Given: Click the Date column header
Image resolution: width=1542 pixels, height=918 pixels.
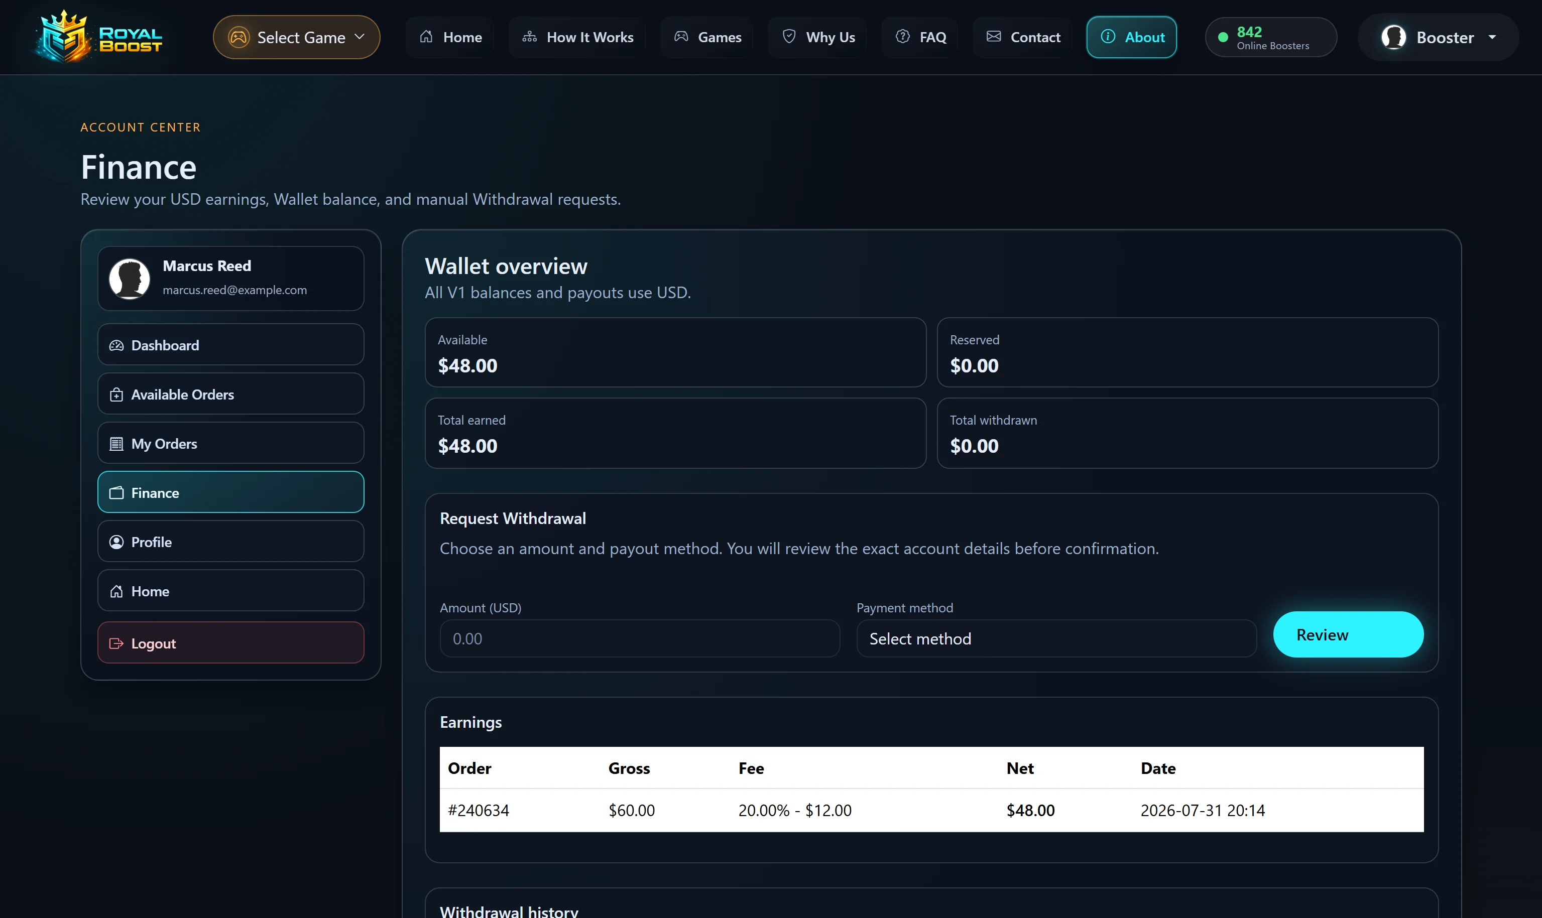Looking at the screenshot, I should (x=1158, y=768).
